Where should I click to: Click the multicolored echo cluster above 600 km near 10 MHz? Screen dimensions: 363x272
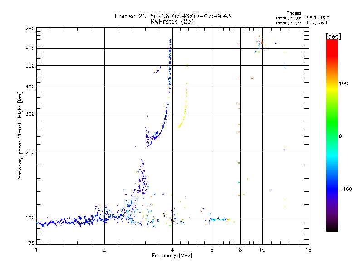(x=260, y=44)
